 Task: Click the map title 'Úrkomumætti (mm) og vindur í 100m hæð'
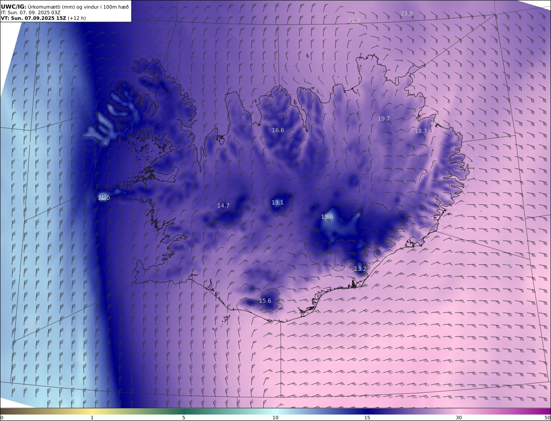coord(78,6)
